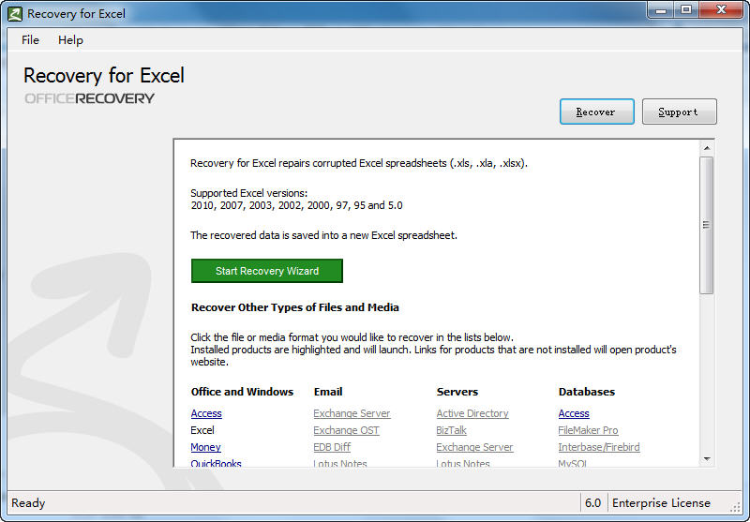Click the BizTalk recovery link
The height and width of the screenshot is (522, 750).
click(452, 430)
